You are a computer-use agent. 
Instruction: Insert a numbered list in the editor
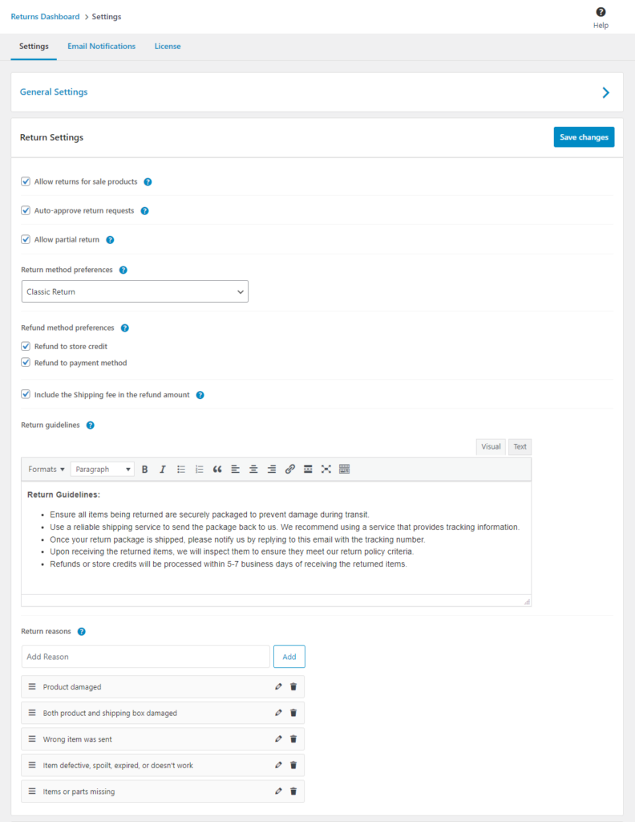click(198, 469)
